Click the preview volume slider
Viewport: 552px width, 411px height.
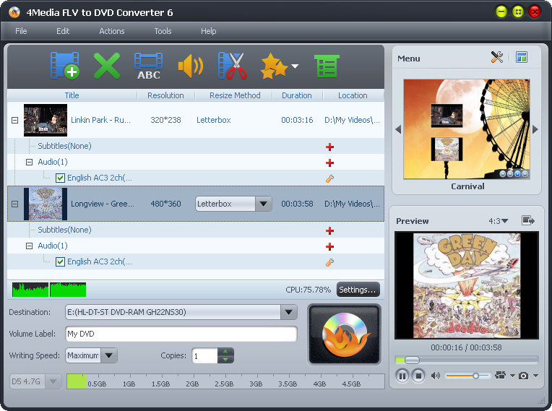468,376
